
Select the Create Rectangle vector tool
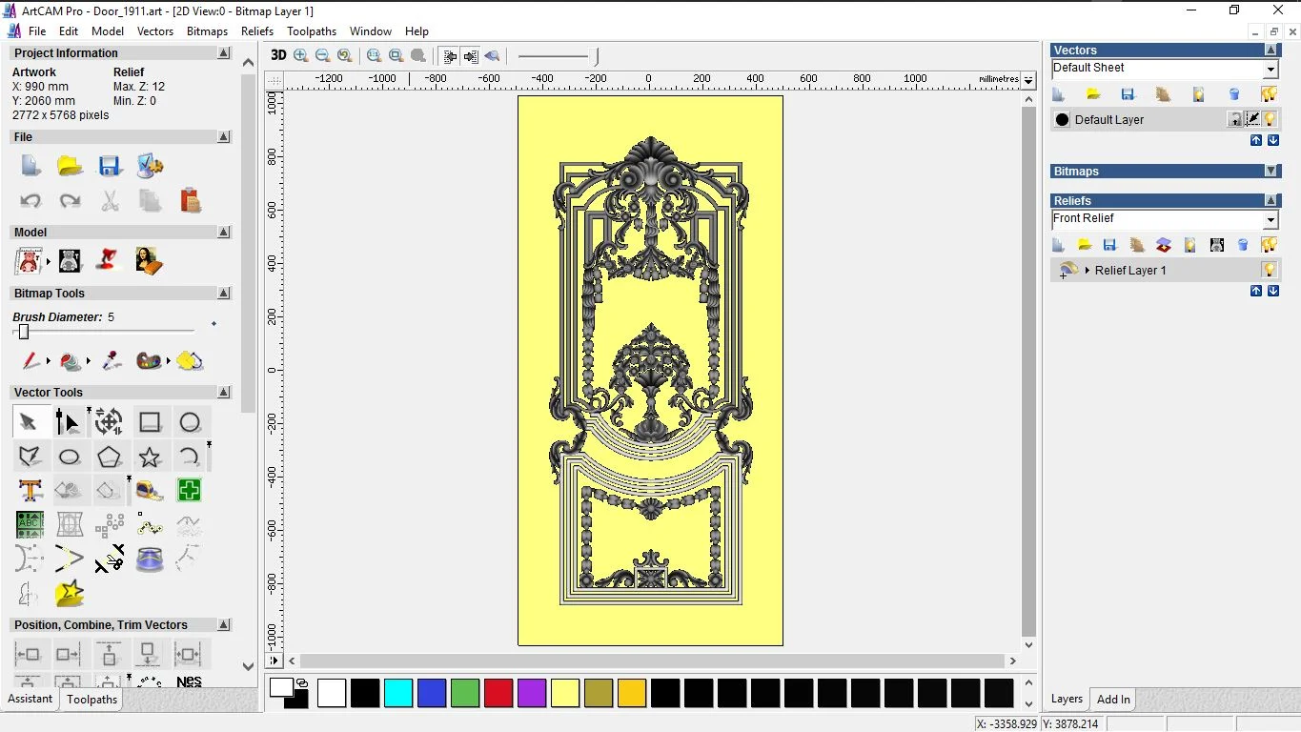tap(150, 421)
